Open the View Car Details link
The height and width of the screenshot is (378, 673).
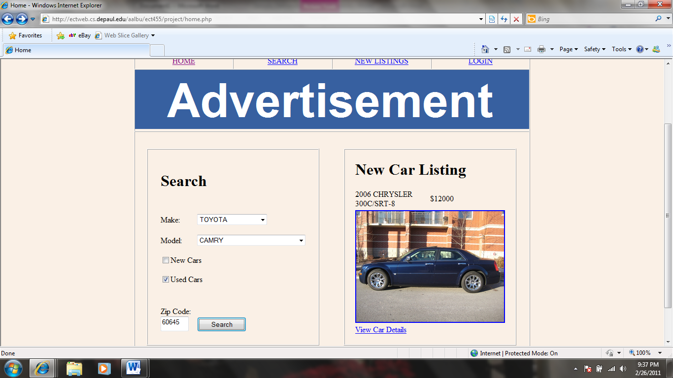click(381, 330)
